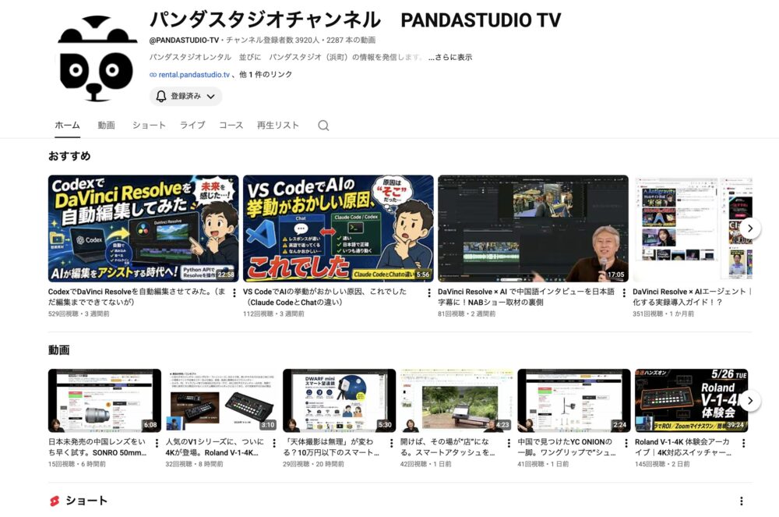Open Codex DaVinci Resolve 自動編集 video thumbnail
This screenshot has width=779, height=517.
coord(143,228)
